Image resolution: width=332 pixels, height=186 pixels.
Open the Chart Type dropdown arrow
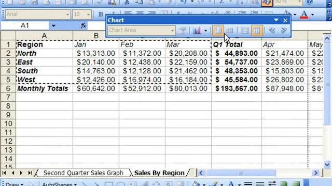click(x=205, y=31)
